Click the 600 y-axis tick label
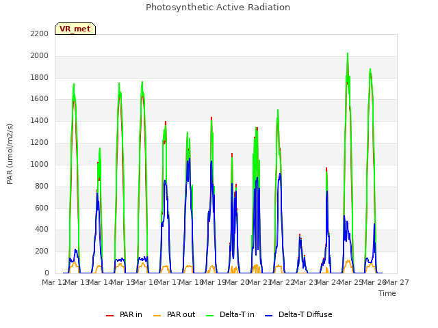 pos(42,208)
